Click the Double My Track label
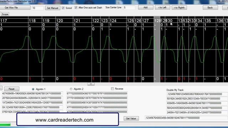This screenshot has height=128, width=228. click(x=175, y=90)
